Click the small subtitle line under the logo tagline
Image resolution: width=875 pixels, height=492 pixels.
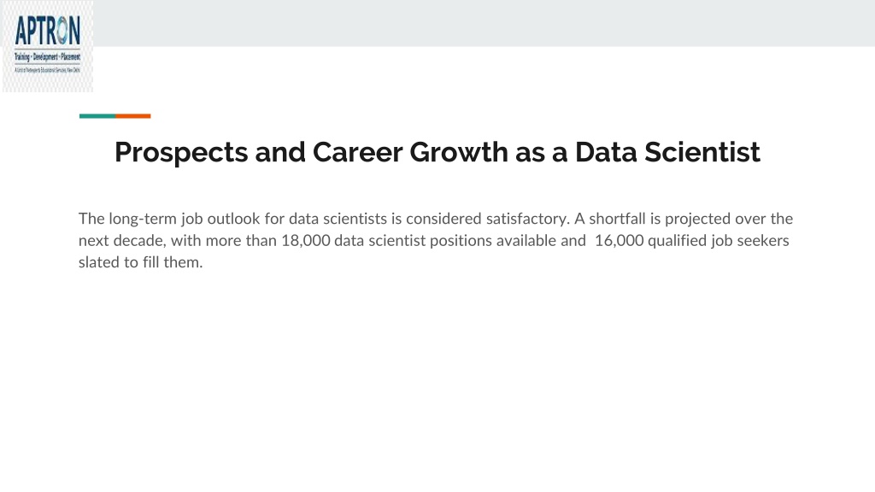tap(48, 70)
